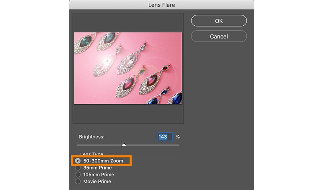Select the 50-300mm Zoom lens type
This screenshot has height=190, width=323.
78,161
